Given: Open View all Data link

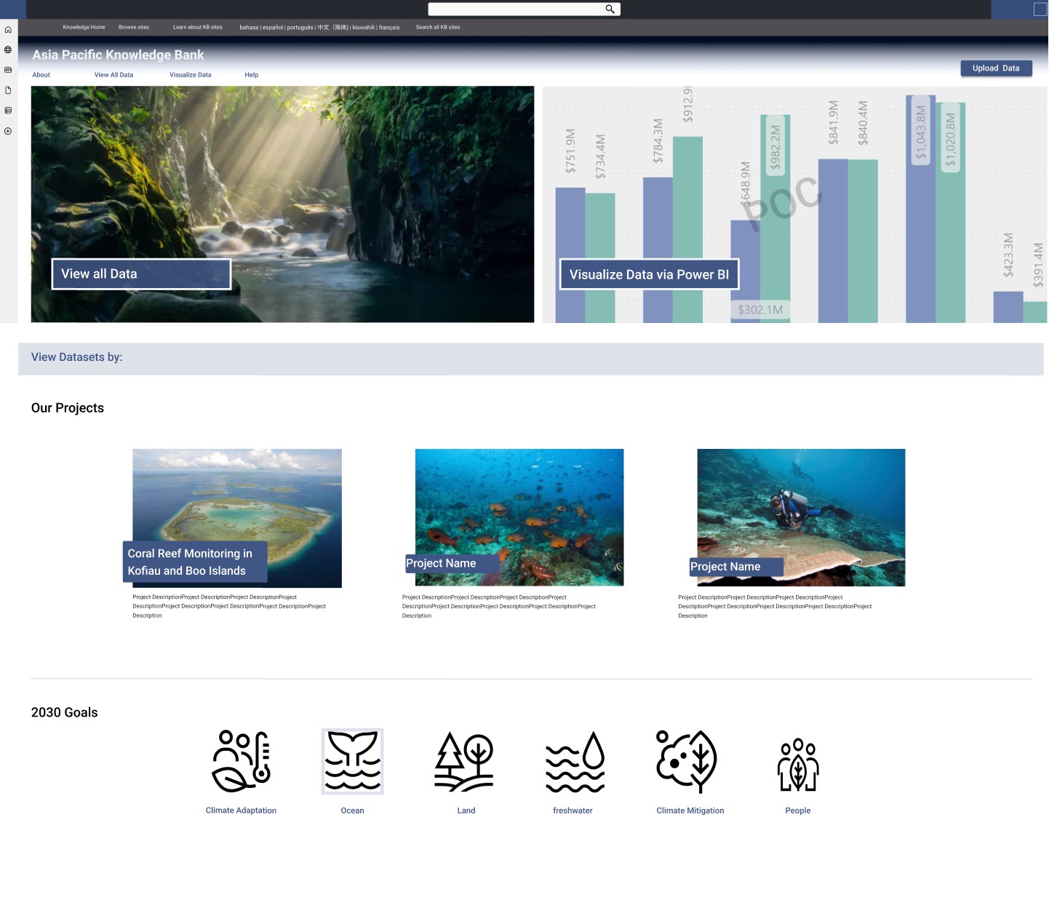Looking at the screenshot, I should tap(140, 274).
